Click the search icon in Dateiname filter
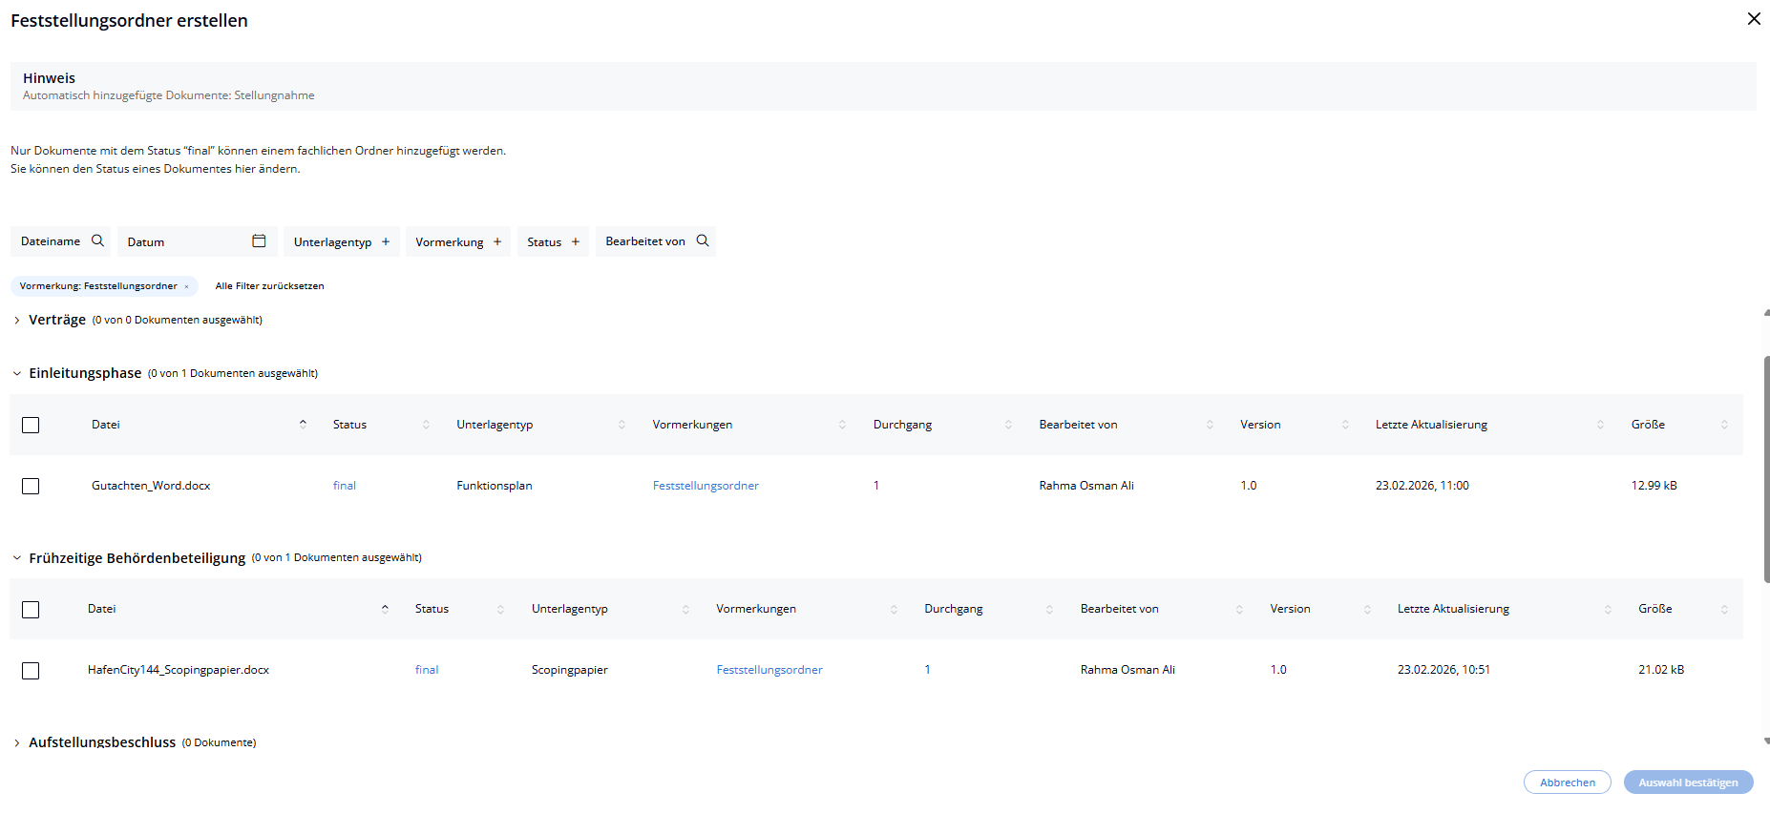Viewport: 1770px width, 814px height. 97,241
